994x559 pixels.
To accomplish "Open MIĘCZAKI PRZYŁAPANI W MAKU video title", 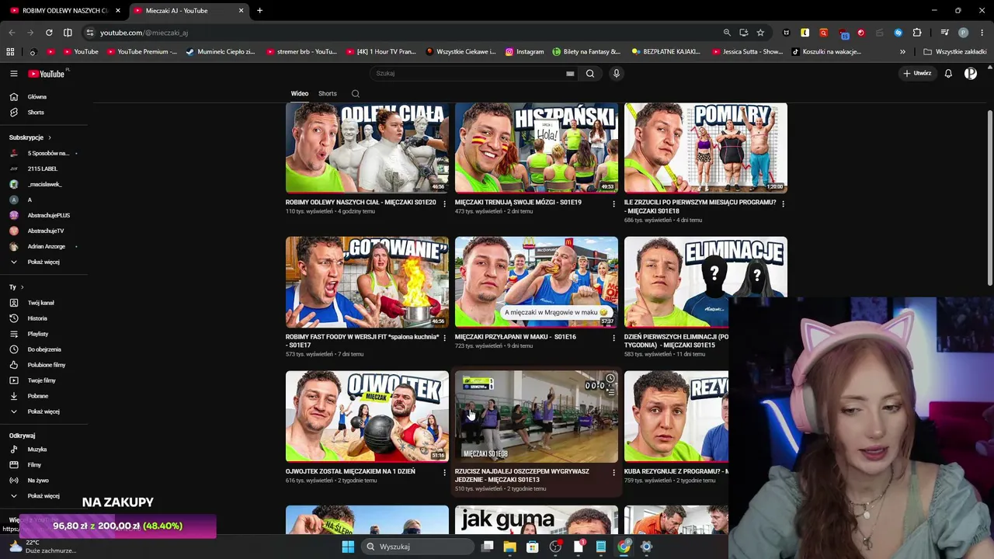I will pos(516,337).
